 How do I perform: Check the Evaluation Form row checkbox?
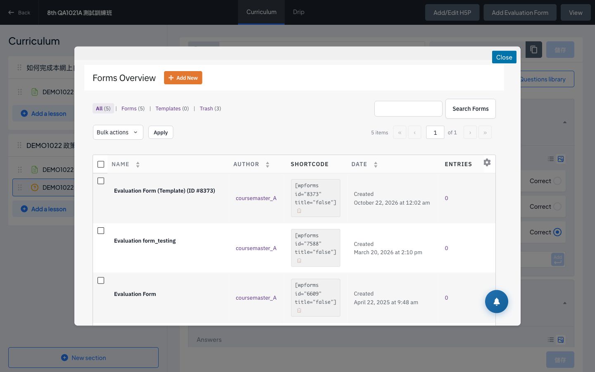(101, 280)
